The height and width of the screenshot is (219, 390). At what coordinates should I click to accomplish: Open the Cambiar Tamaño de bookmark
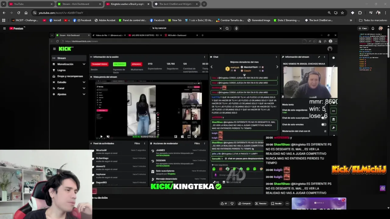230,20
